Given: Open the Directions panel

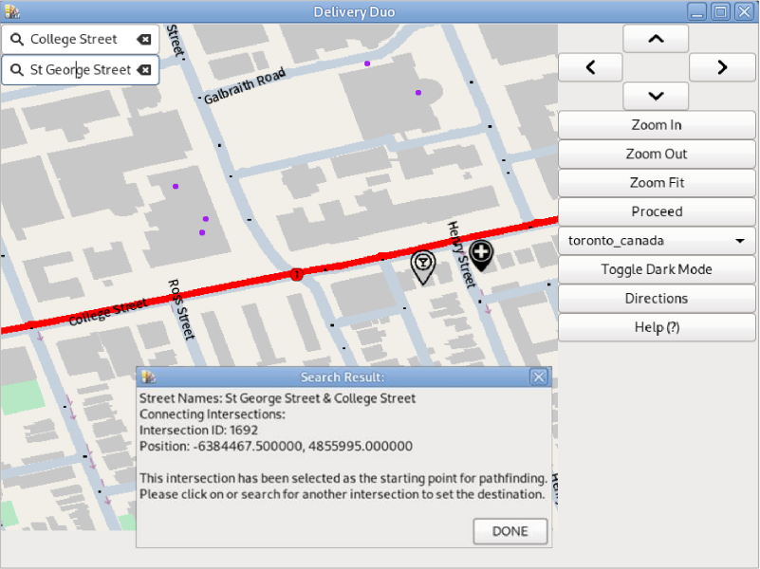Looking at the screenshot, I should click(x=656, y=299).
